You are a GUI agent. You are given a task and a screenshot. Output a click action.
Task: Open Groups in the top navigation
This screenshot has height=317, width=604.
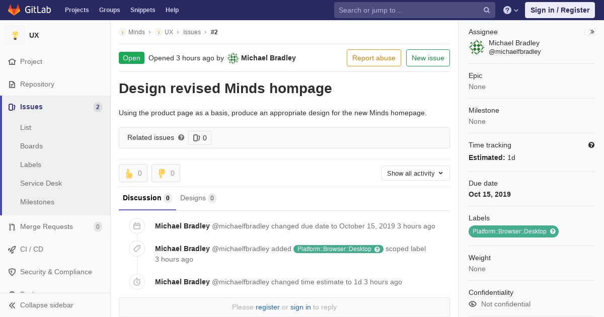110,10
